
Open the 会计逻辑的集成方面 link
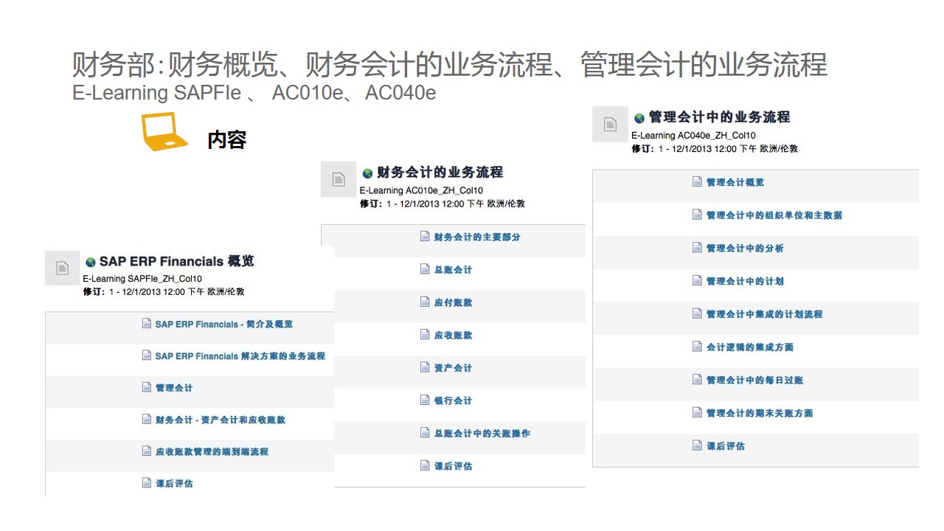[750, 347]
